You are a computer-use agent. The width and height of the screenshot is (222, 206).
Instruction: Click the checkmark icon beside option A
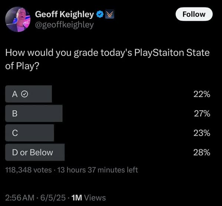pyautogui.click(x=24, y=94)
